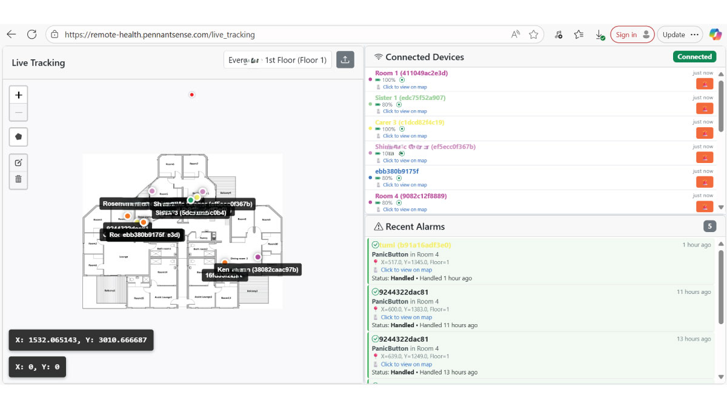Screen dimensions: 727x409
Task: Trigger the orange alarm button for Room 1
Action: point(705,84)
